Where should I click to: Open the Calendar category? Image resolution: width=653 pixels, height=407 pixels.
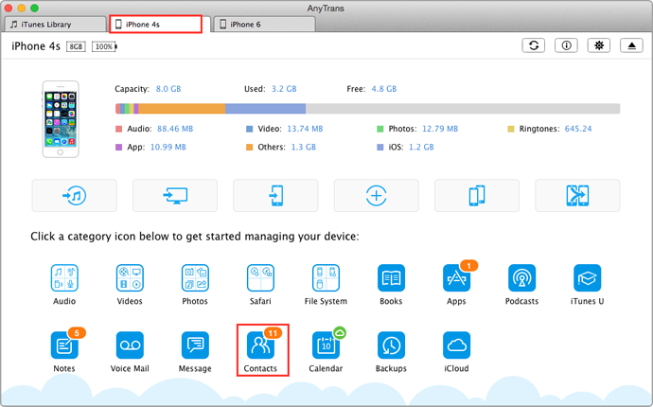tap(326, 345)
